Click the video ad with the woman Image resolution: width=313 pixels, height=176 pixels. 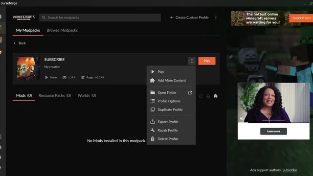point(273,103)
